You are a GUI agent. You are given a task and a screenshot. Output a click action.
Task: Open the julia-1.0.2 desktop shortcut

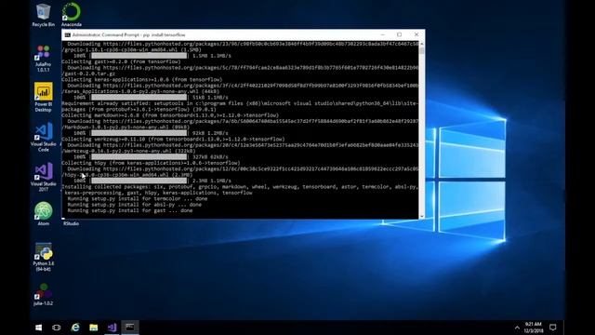tap(44, 295)
